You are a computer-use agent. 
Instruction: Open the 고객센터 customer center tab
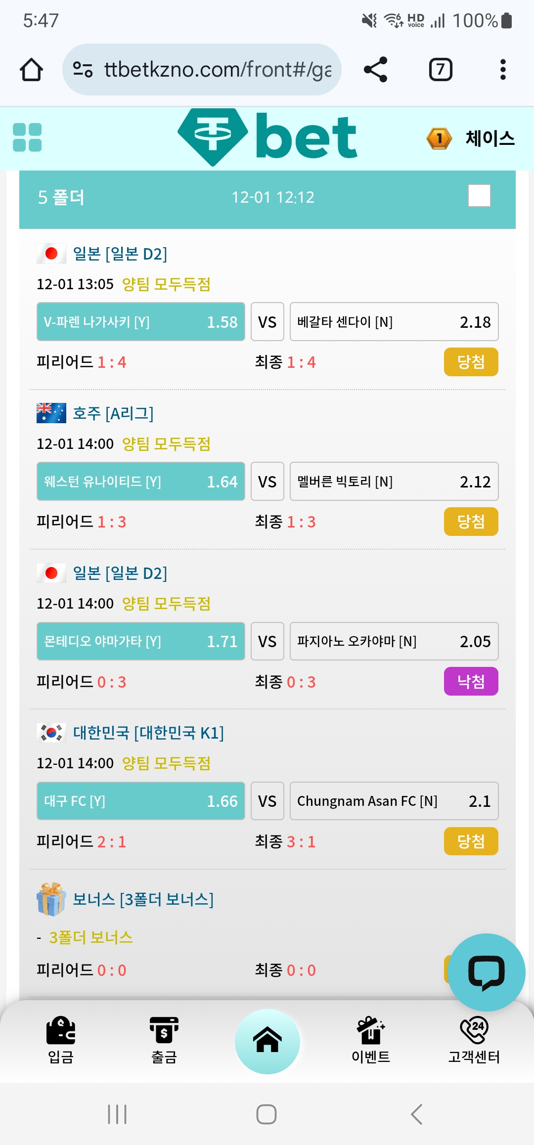(x=474, y=1040)
